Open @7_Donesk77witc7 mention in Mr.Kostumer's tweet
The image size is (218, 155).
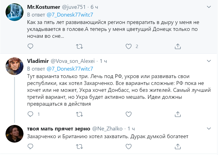(x=70, y=15)
